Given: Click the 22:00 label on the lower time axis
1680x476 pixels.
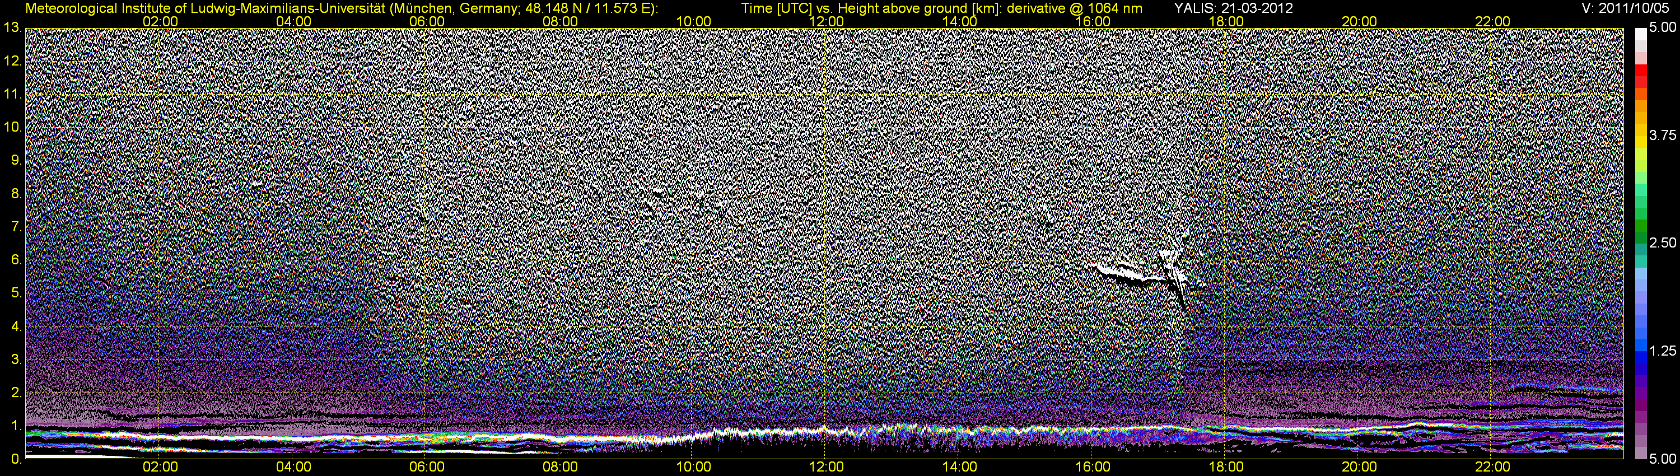Looking at the screenshot, I should tap(1493, 467).
